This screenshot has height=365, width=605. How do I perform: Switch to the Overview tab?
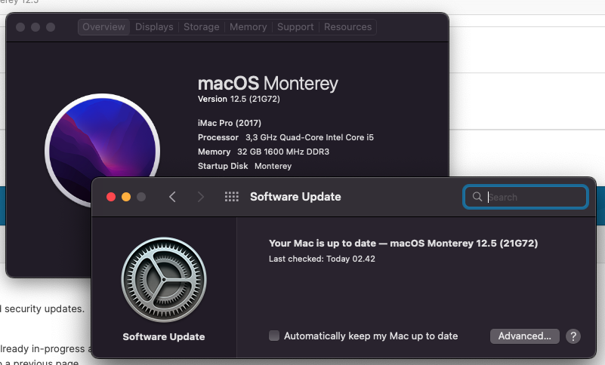pos(103,27)
